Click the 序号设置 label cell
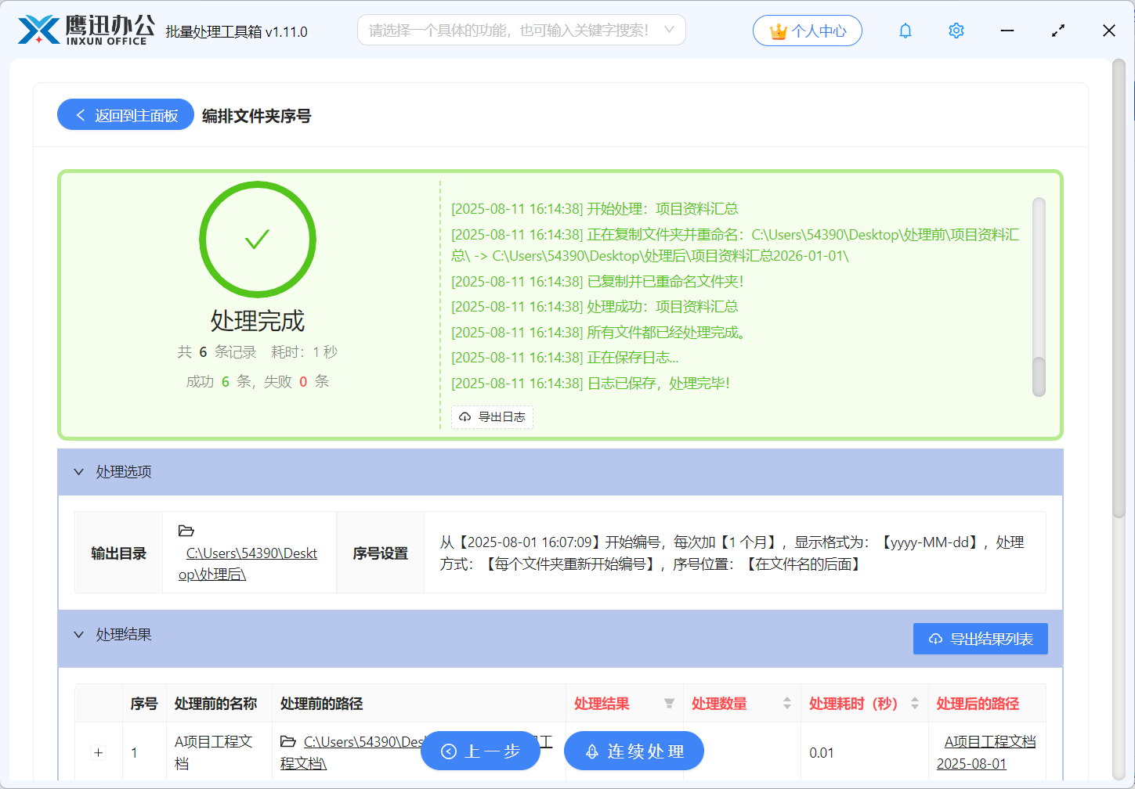 (381, 553)
